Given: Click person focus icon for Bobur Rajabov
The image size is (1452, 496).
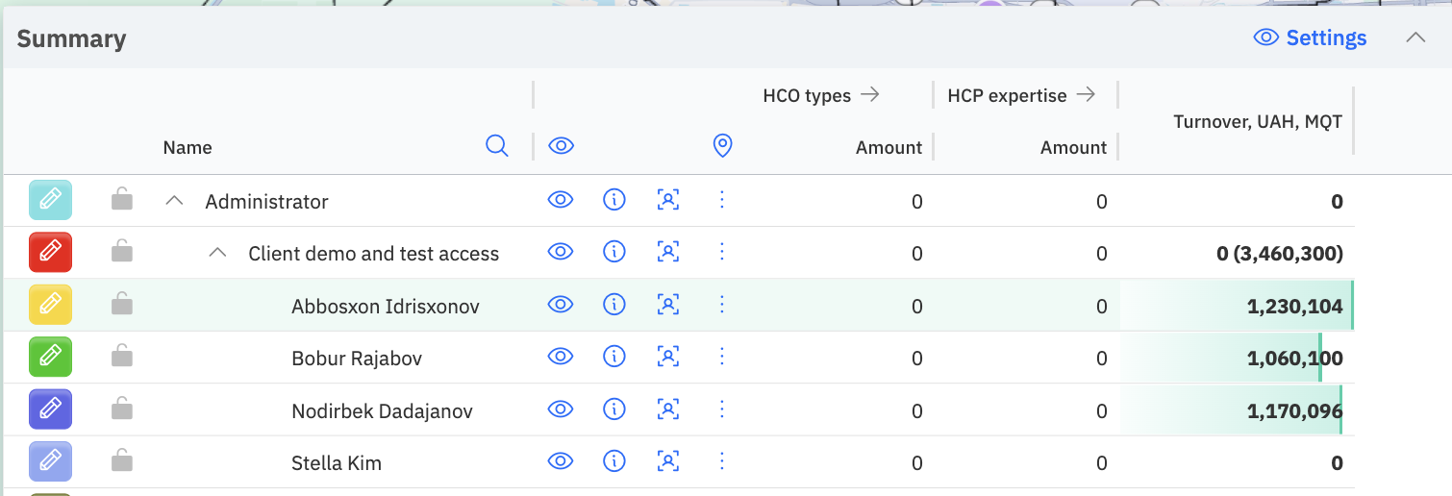Looking at the screenshot, I should 668,357.
